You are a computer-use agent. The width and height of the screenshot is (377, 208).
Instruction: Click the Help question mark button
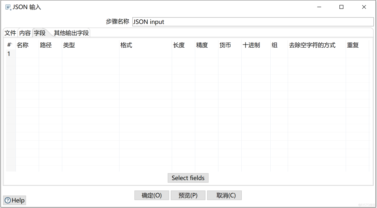pyautogui.click(x=15, y=200)
